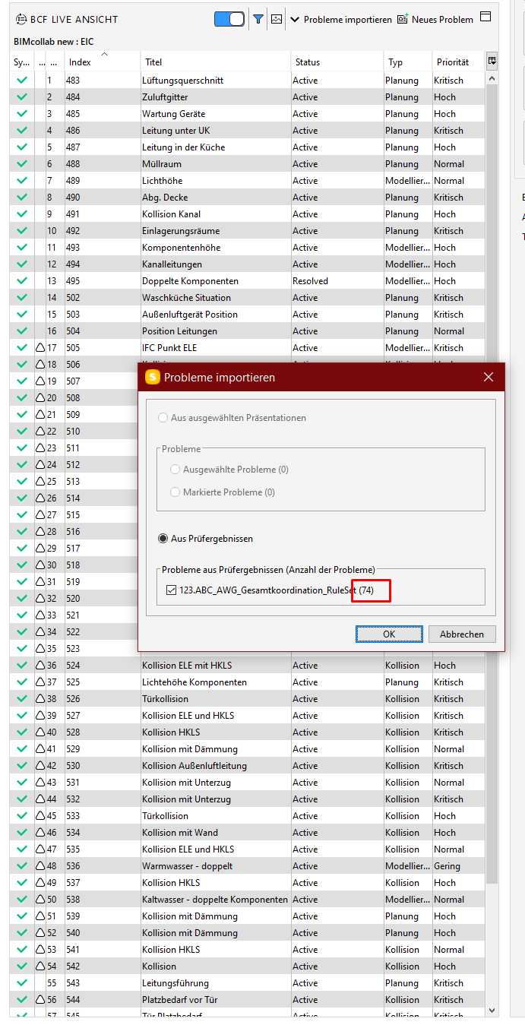Click the green sync check of Lüftungsquerschnitt row
The width and height of the screenshot is (525, 1025).
coord(22,80)
